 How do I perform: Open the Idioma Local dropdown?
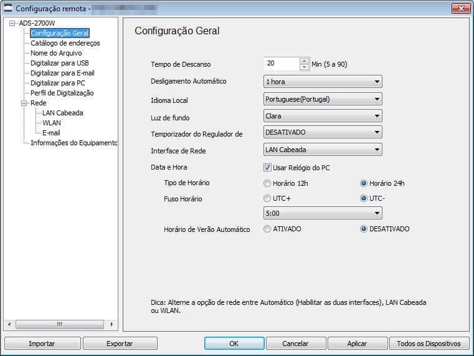point(323,99)
